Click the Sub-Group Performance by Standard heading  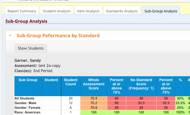click(58, 36)
